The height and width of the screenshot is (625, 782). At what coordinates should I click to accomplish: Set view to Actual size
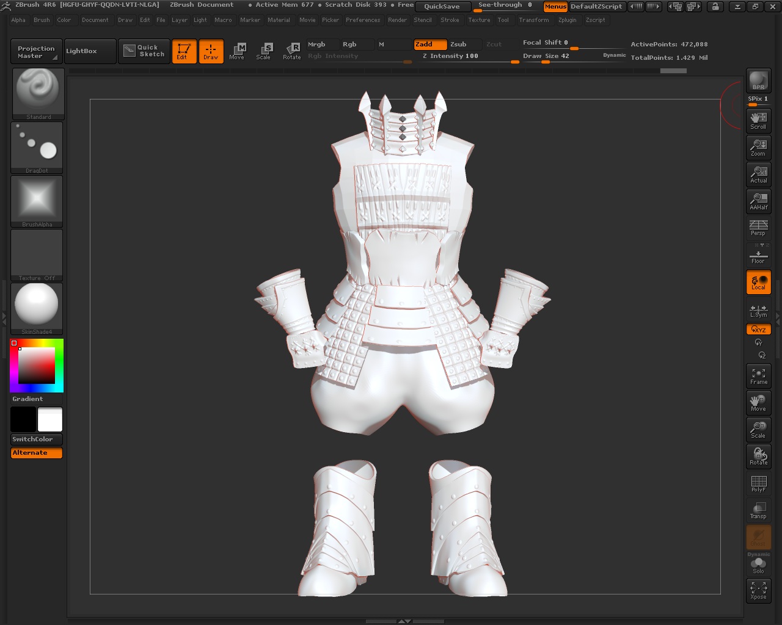click(x=758, y=175)
